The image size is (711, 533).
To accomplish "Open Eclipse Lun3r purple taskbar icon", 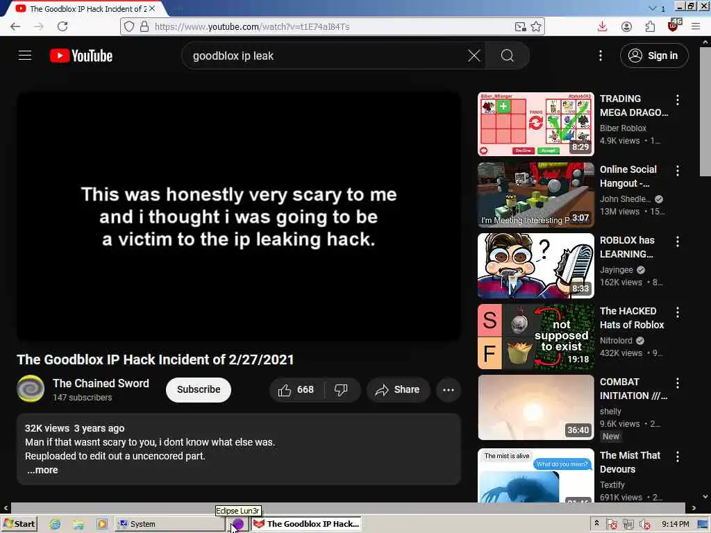I will tap(238, 524).
